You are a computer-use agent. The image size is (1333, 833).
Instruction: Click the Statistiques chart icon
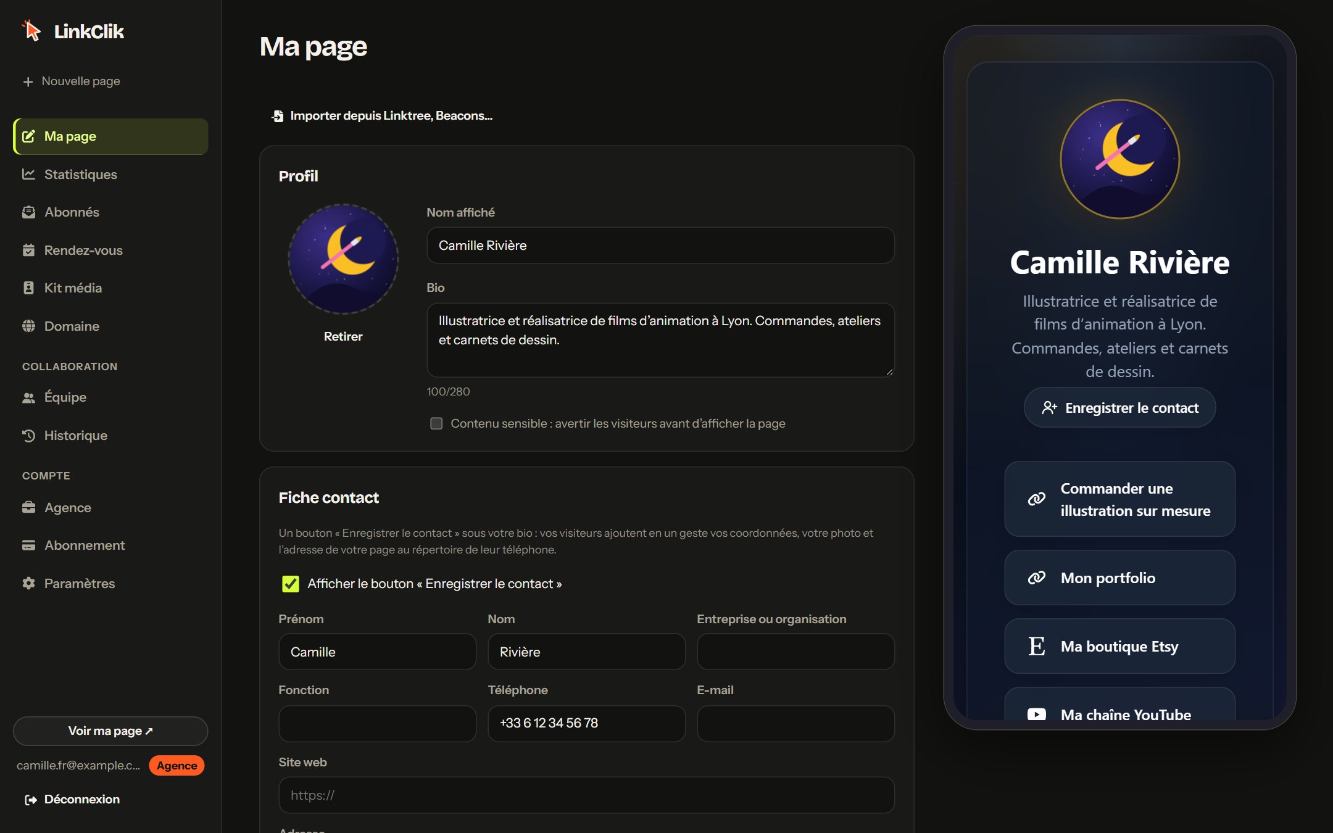tap(28, 174)
